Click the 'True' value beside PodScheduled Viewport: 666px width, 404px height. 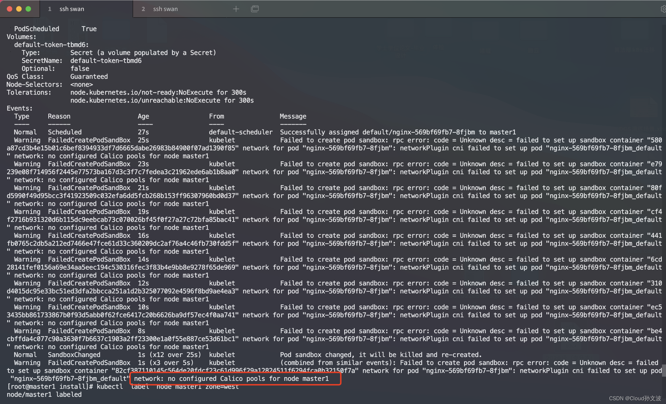89,29
